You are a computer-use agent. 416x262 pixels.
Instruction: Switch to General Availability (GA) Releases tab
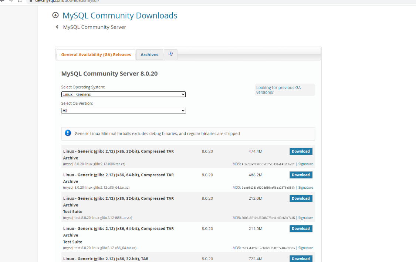(x=96, y=55)
